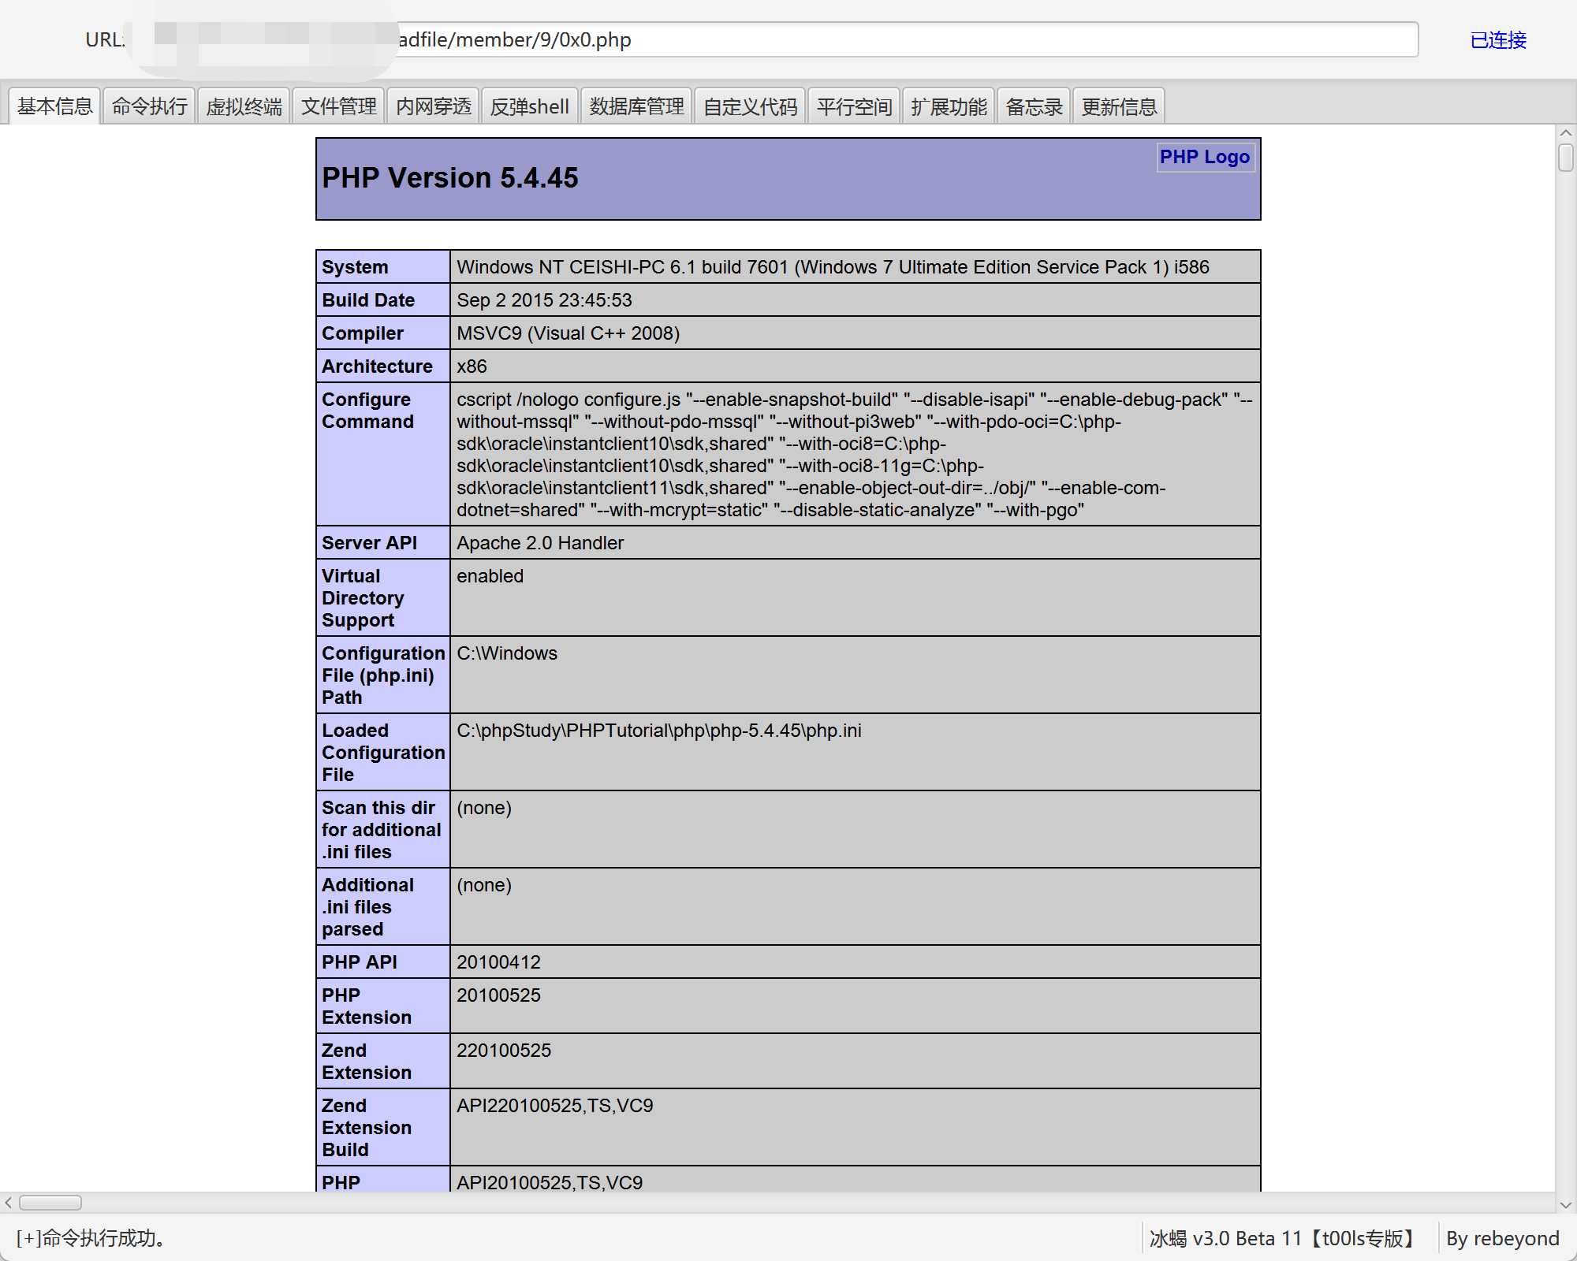Switch to the 备忘录 tab
Screen dimensions: 1577x1261
(1034, 106)
